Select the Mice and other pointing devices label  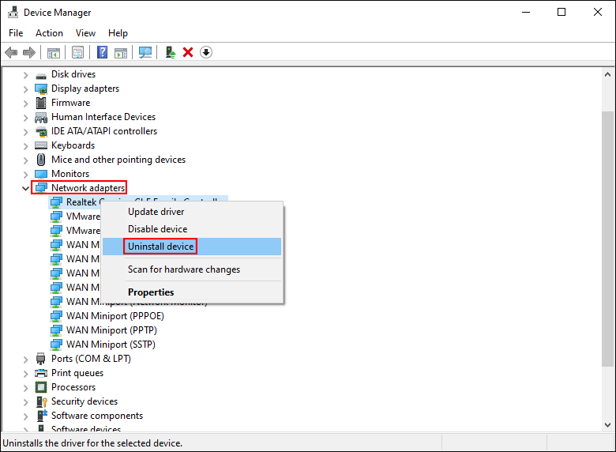pos(118,160)
